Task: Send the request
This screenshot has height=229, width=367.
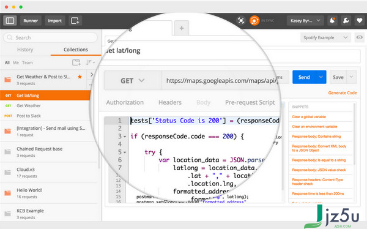Action: (x=304, y=77)
